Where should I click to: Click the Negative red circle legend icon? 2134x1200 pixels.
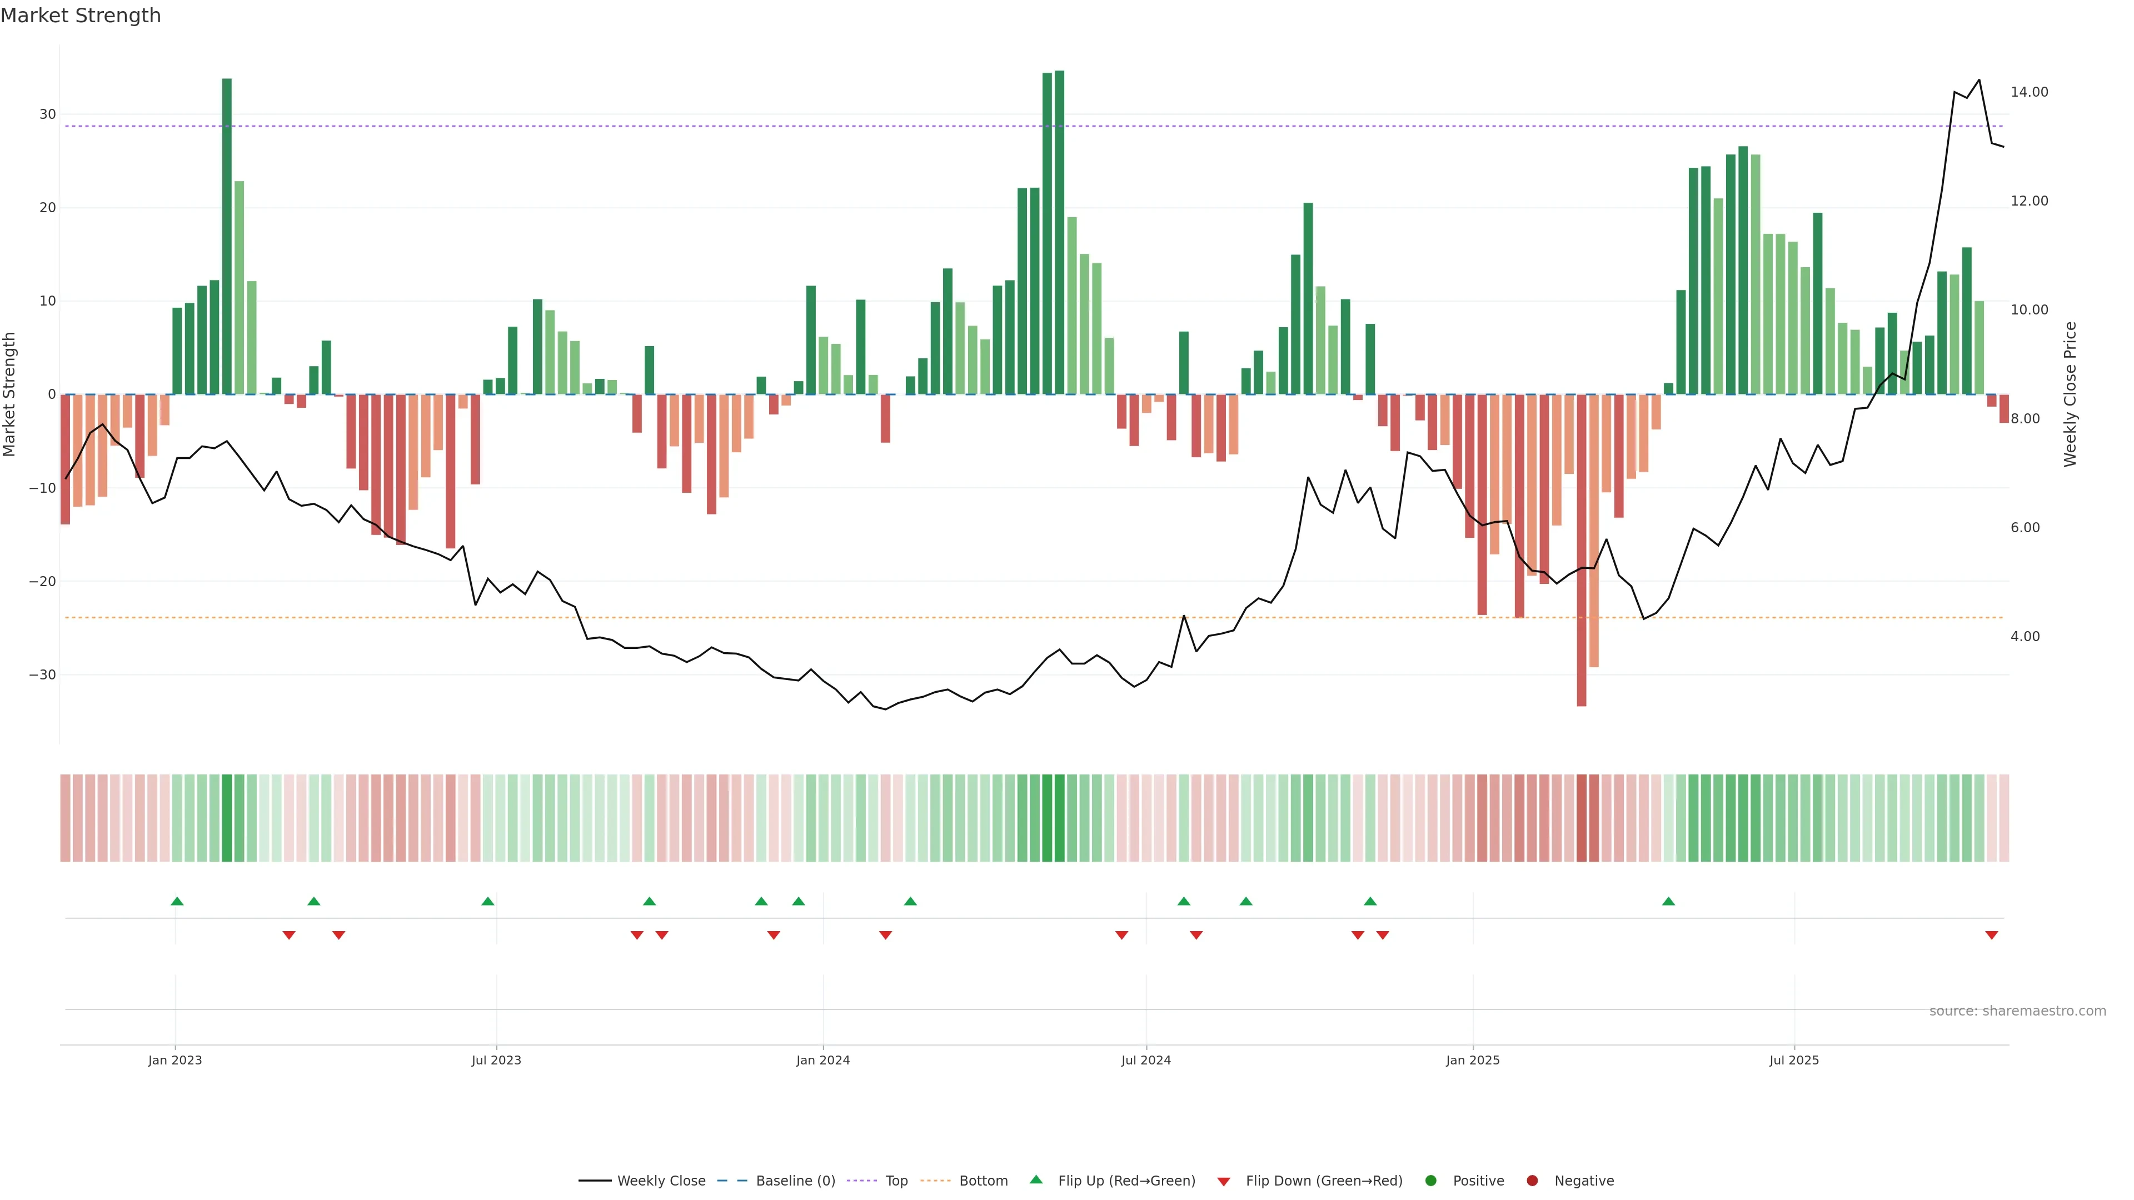click(x=1532, y=1180)
